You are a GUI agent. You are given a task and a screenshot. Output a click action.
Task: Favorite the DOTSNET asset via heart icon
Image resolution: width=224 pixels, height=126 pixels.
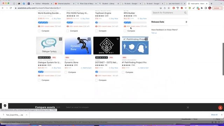pos(118,39)
